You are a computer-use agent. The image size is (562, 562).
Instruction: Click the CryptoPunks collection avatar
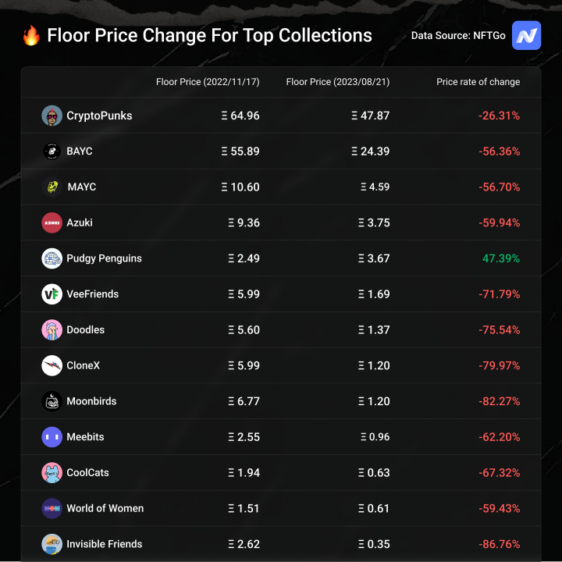(x=52, y=116)
